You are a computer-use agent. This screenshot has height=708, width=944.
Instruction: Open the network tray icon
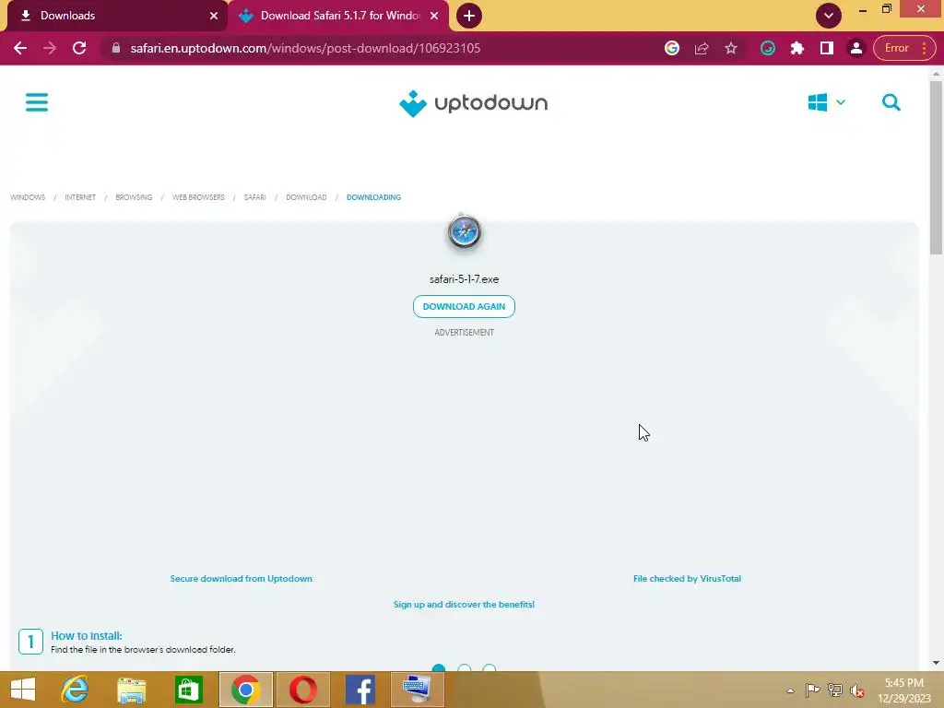point(834,690)
